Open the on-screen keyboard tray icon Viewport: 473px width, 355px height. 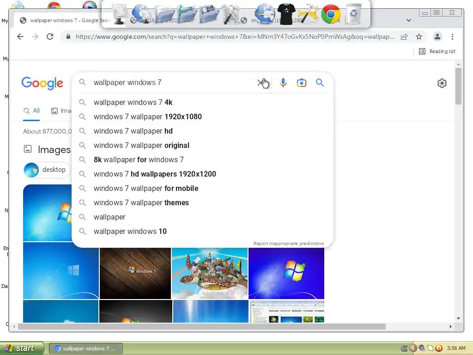(x=405, y=349)
